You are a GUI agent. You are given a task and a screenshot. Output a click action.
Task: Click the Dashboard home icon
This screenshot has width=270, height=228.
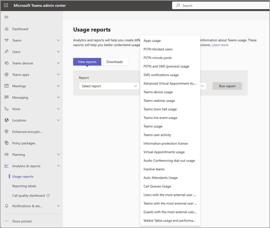click(x=7, y=29)
